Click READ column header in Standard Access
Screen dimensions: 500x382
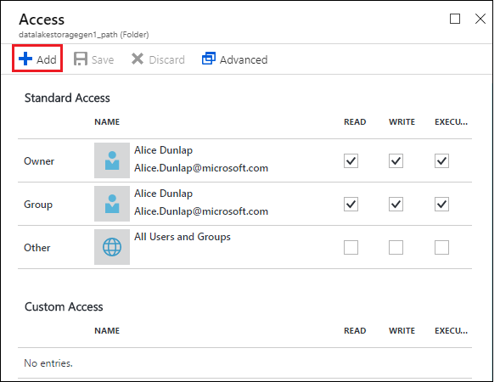point(355,121)
